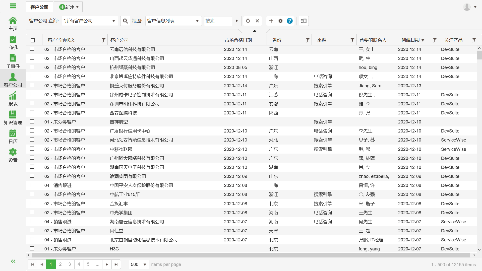Go to page 4
482x271 pixels.
pos(79,264)
